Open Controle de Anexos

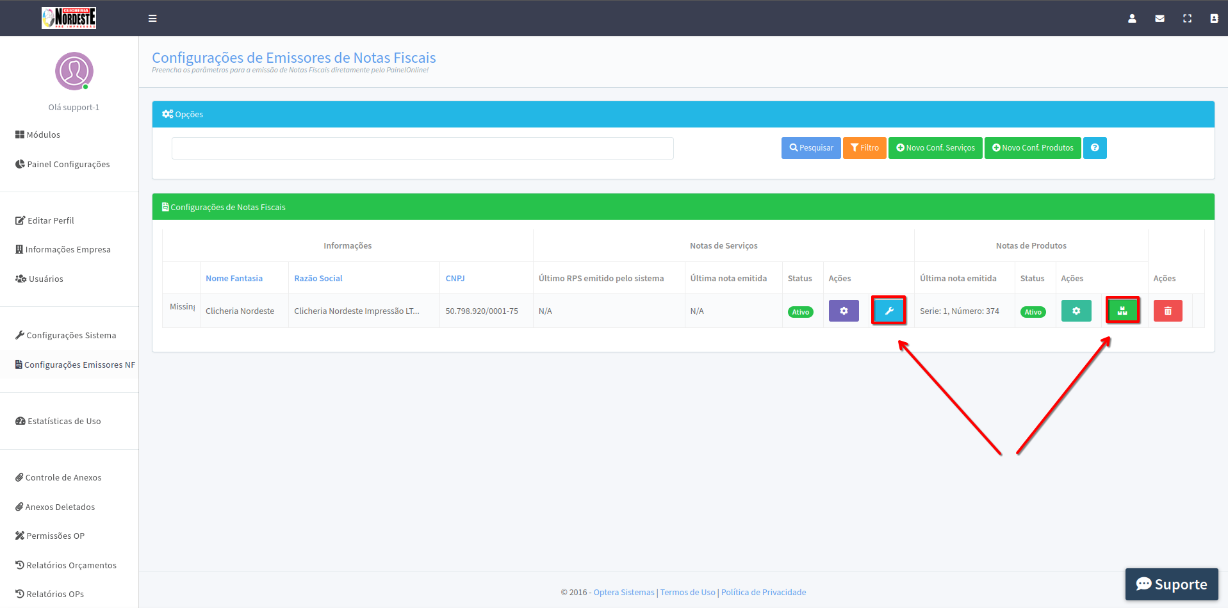pos(58,477)
